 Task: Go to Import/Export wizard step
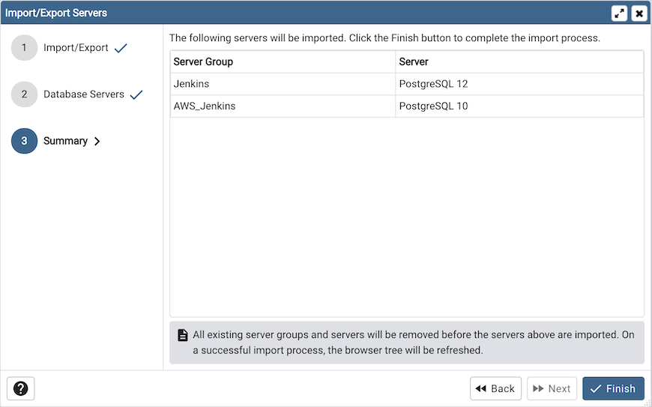tap(76, 48)
